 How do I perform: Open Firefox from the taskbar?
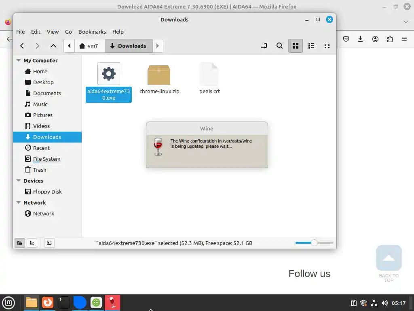pos(48,303)
